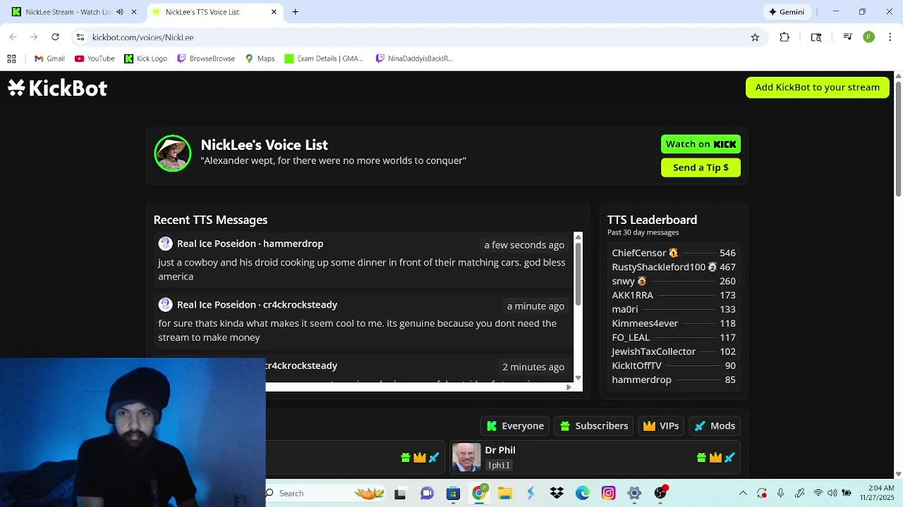Go back using the browser back arrow

point(13,37)
